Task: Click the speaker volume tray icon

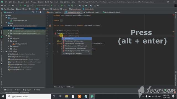Action: 156,97
